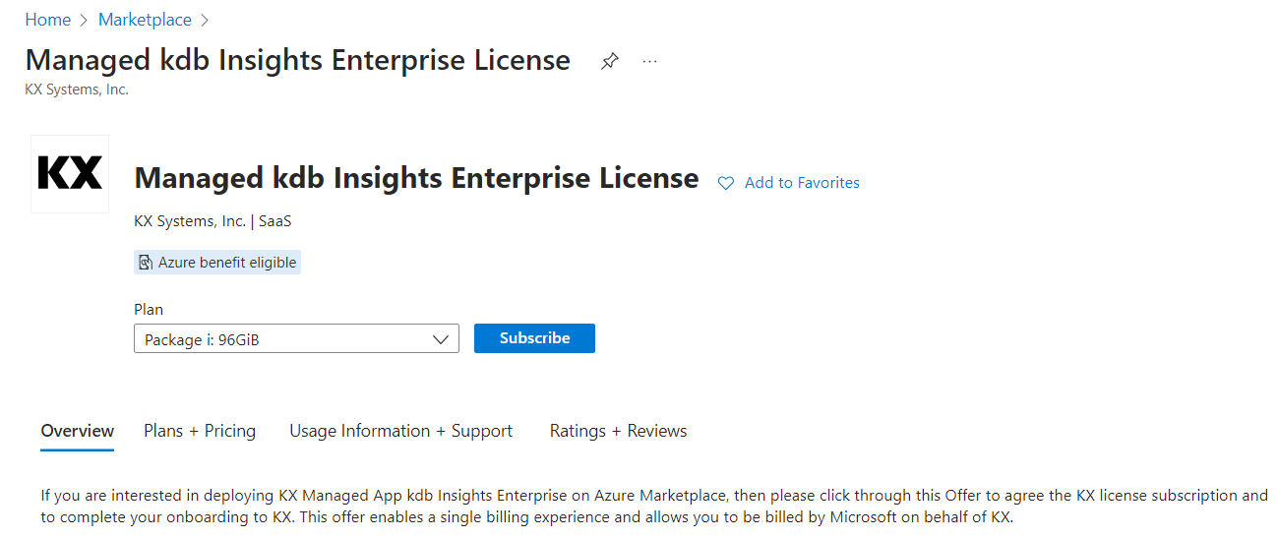Viewport: 1278px width, 538px height.
Task: Open the Usage Information + Support tab
Action: pos(400,431)
